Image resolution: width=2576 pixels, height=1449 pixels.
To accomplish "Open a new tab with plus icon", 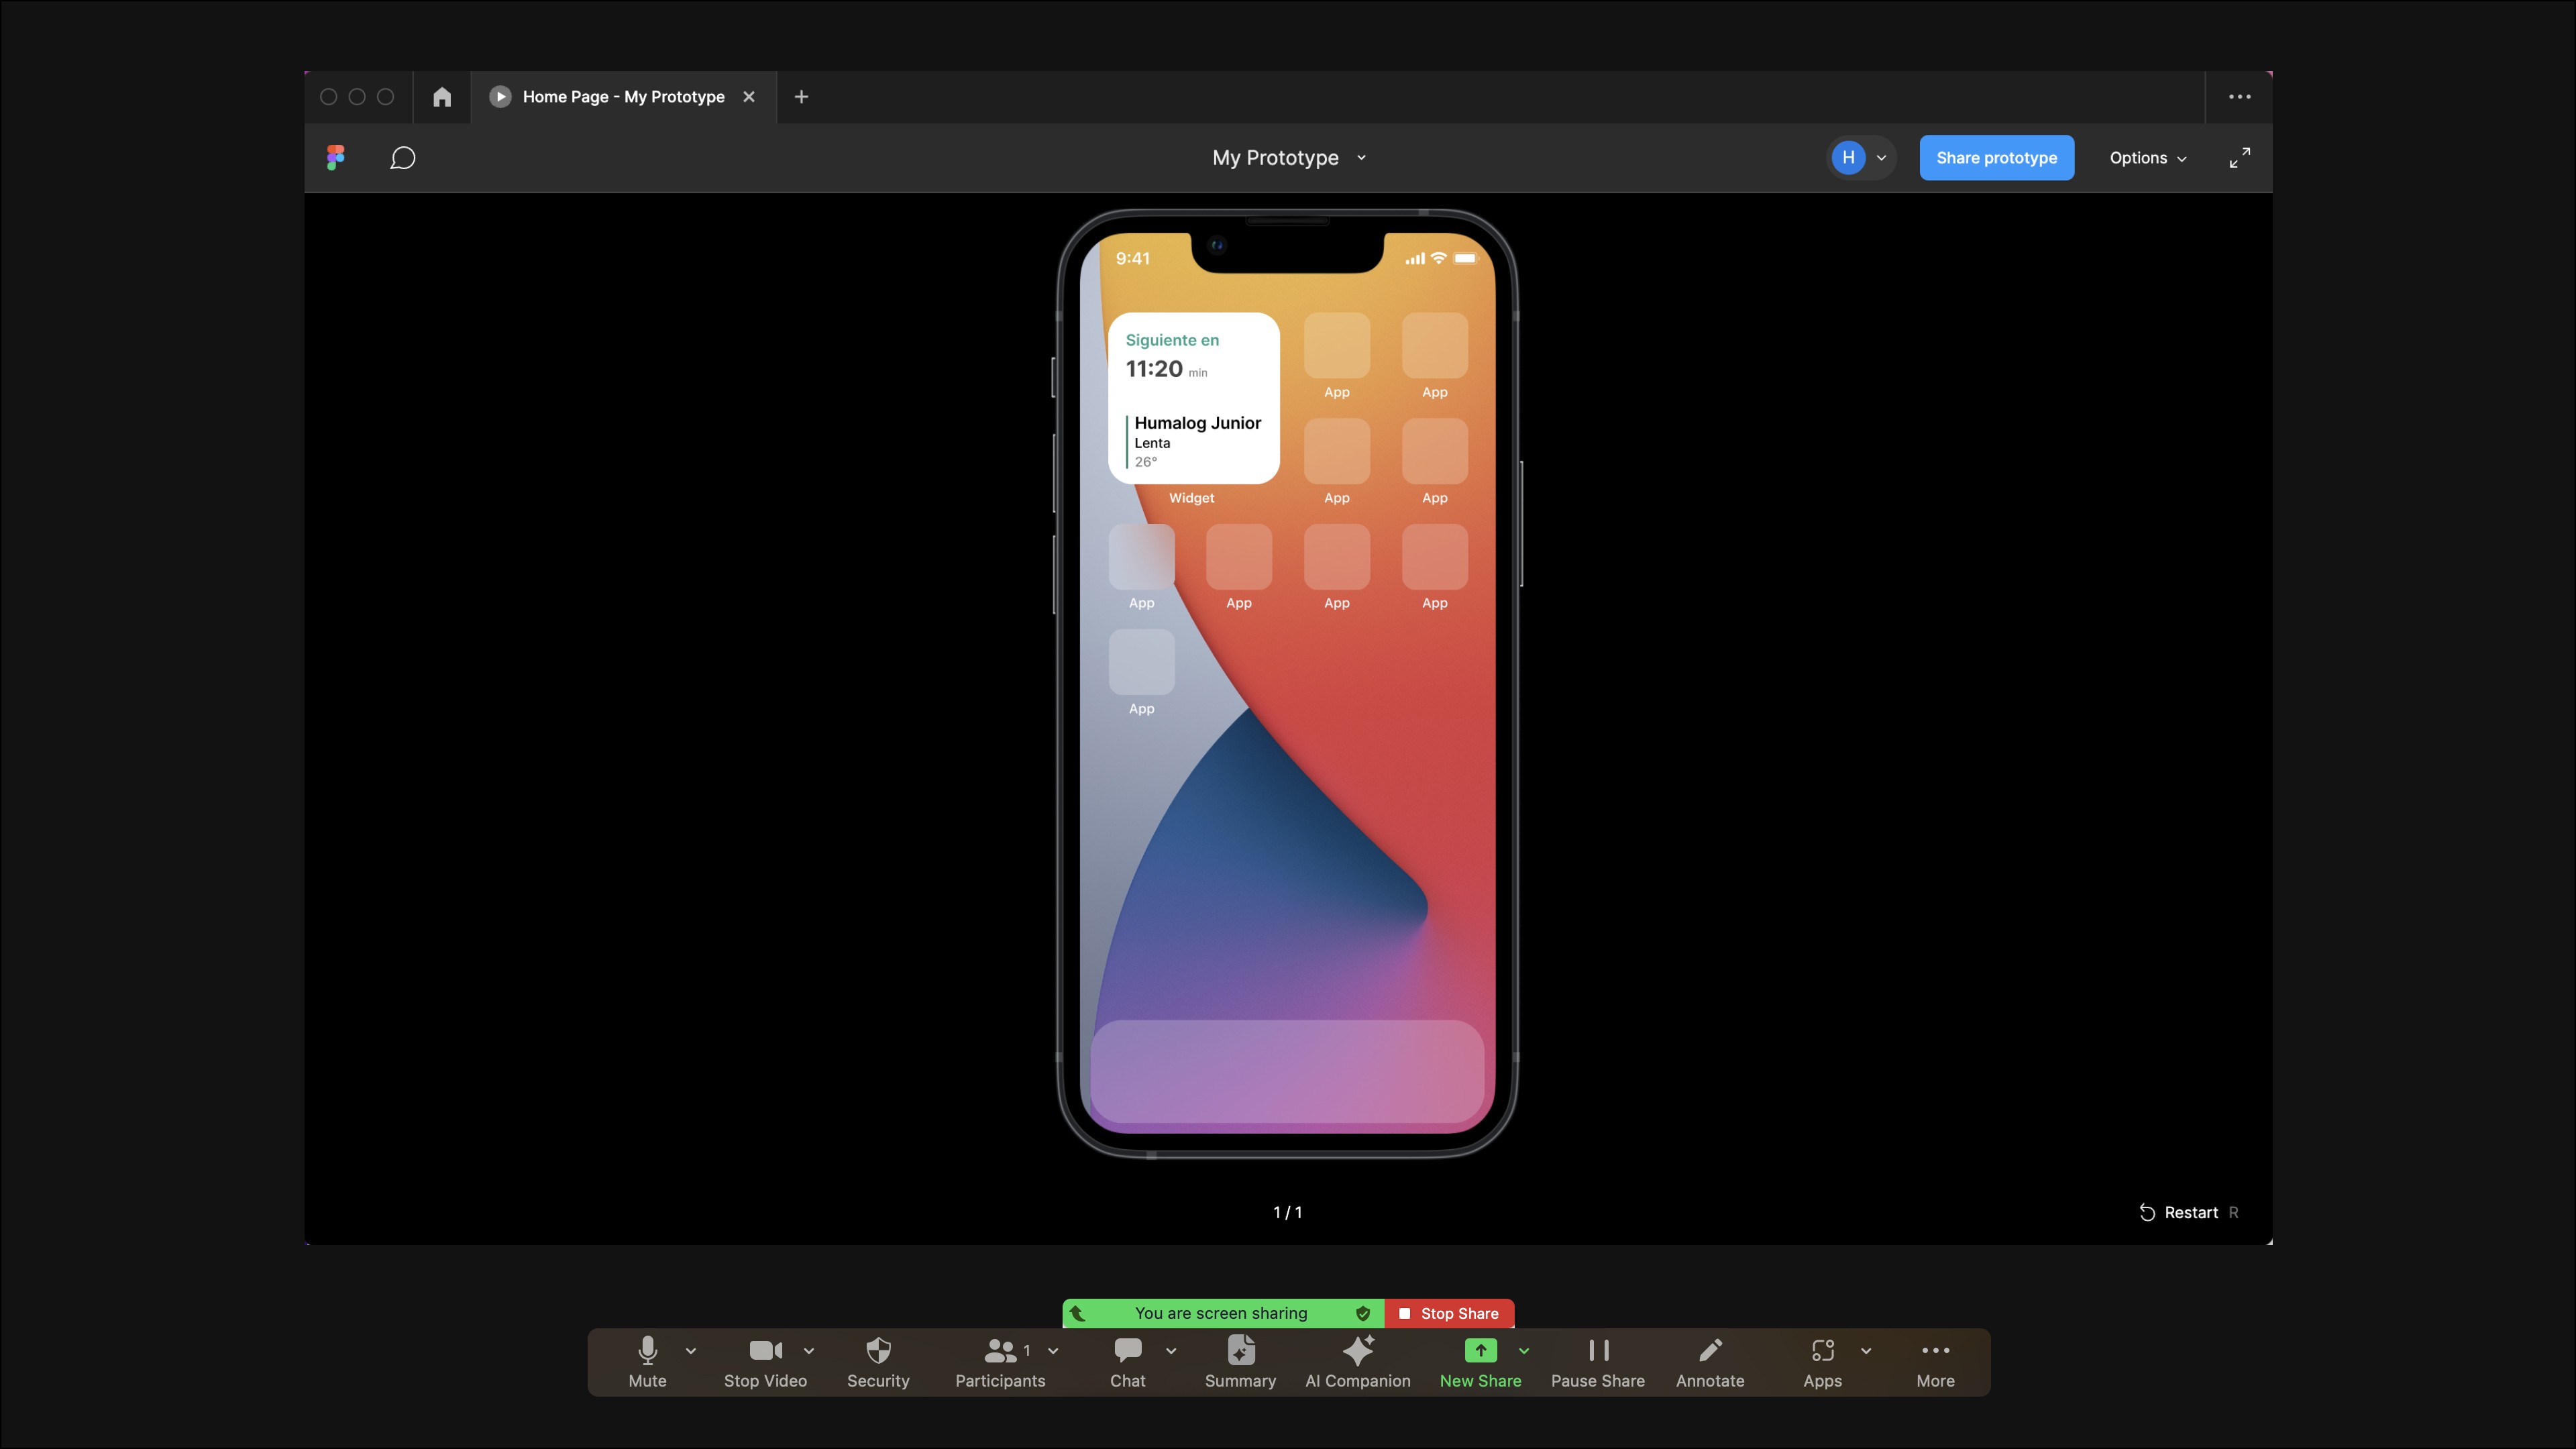I will point(801,97).
